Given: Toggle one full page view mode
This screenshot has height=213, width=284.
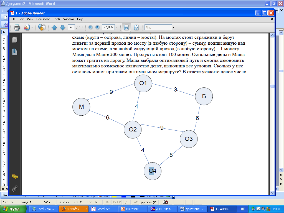Looking at the screenshot, I should [x=136, y=27].
